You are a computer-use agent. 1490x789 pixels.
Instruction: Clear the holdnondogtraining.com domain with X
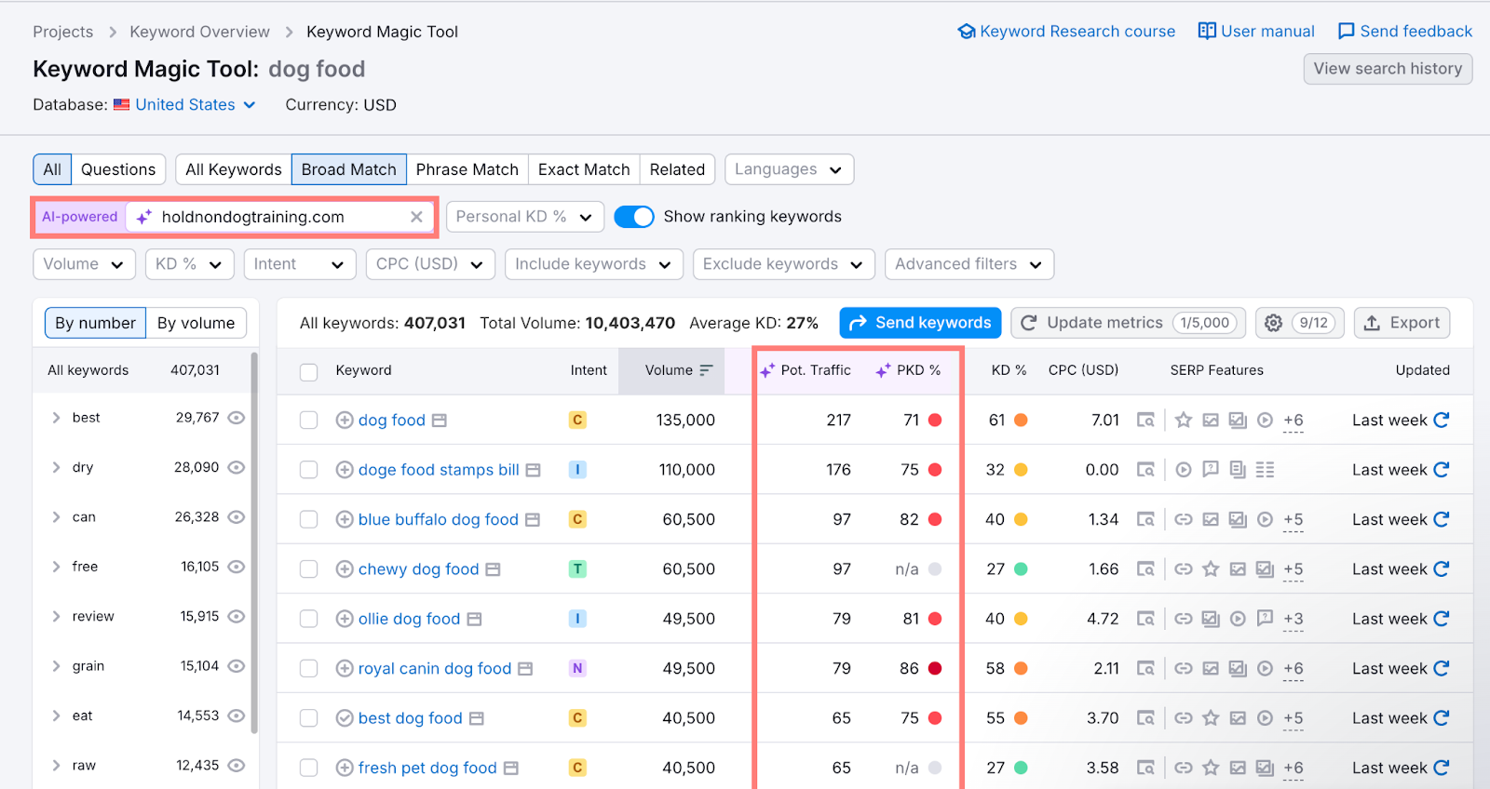click(416, 217)
